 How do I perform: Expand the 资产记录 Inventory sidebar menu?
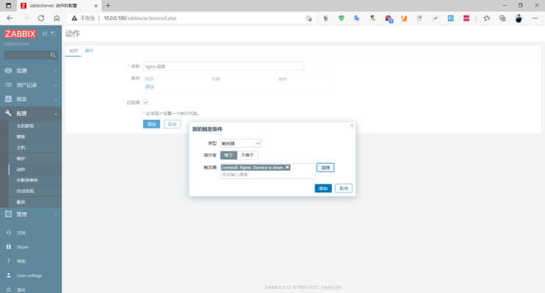coord(31,84)
